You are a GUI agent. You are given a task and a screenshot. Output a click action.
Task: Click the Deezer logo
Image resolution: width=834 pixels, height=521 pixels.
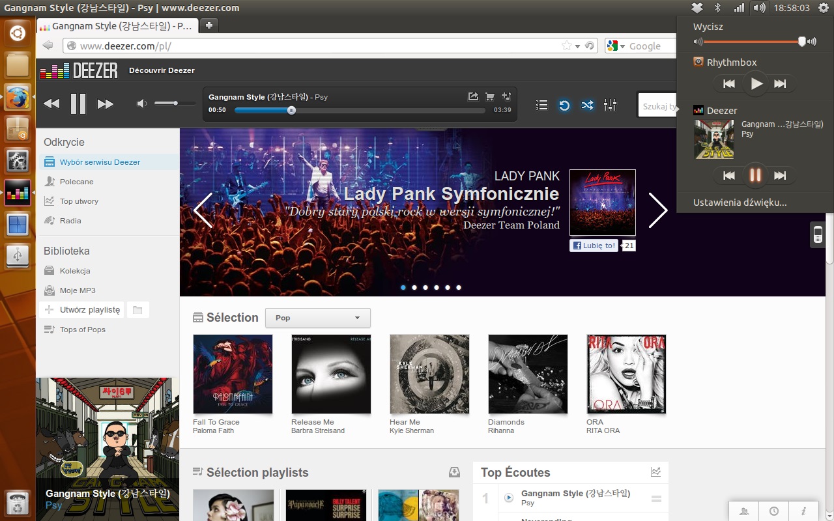[78, 70]
